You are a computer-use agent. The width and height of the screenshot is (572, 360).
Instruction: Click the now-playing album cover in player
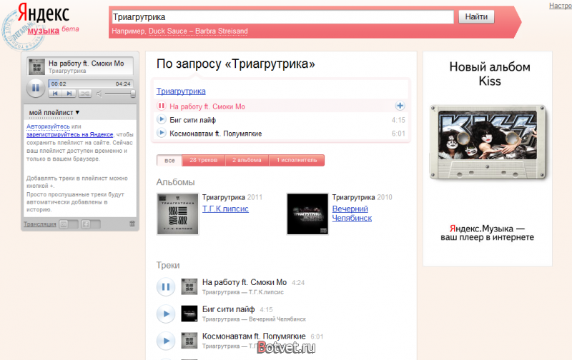36,66
